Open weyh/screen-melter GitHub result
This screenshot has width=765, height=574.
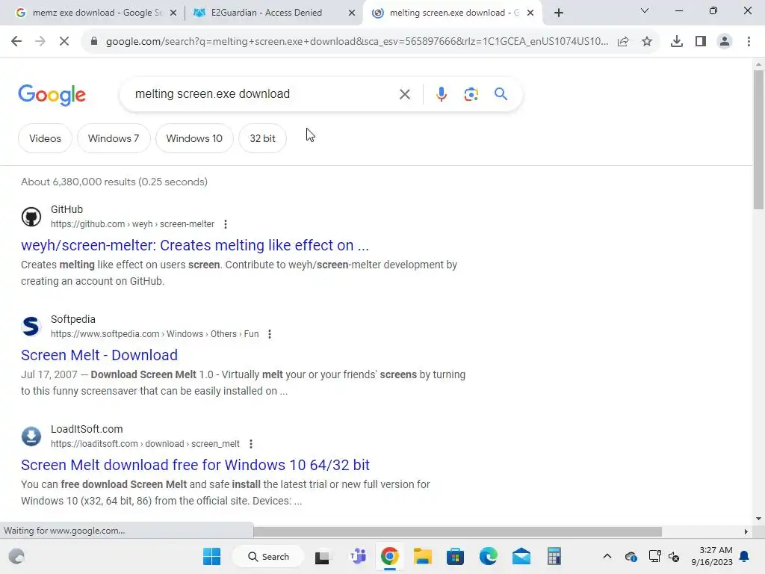(x=195, y=245)
